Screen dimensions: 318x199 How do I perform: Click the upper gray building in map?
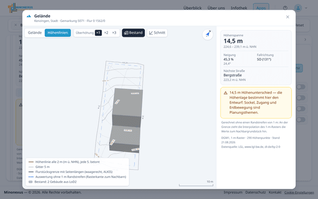[127, 107]
